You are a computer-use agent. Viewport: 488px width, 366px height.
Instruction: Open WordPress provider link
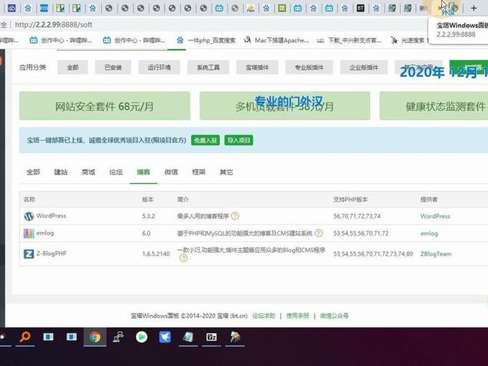click(x=435, y=216)
